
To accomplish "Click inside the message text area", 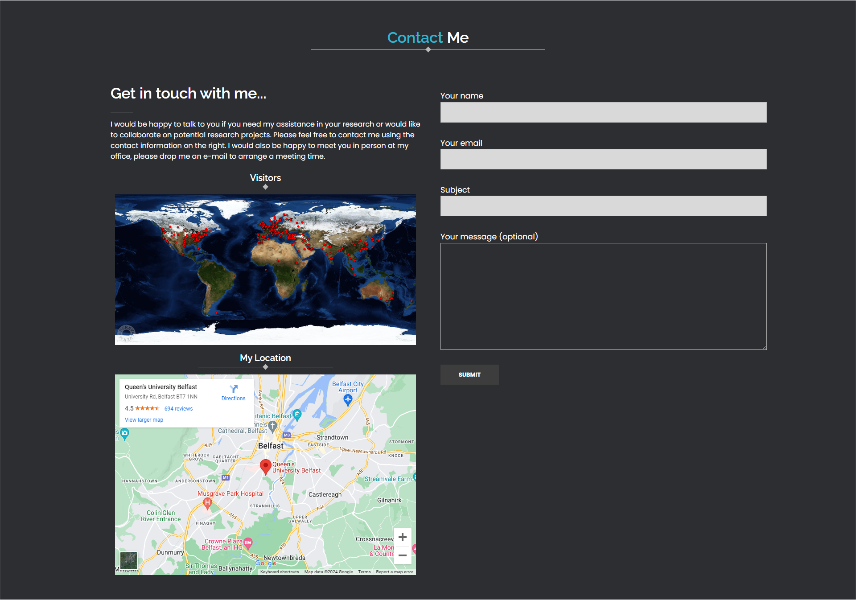I will pos(603,296).
